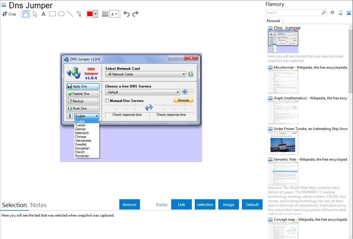Open the All Network Cards dropdown
Screen dimensions: 353x239
146,74
